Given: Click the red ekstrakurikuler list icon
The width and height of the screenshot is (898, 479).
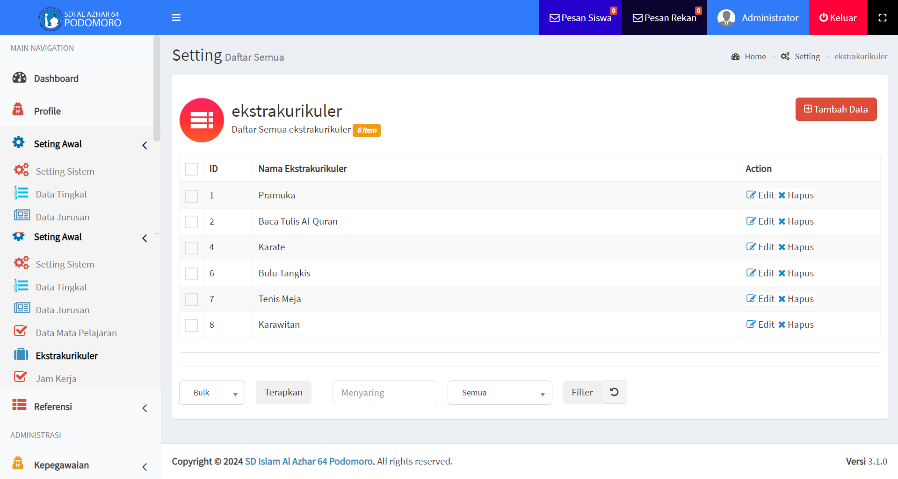Looking at the screenshot, I should coord(202,120).
